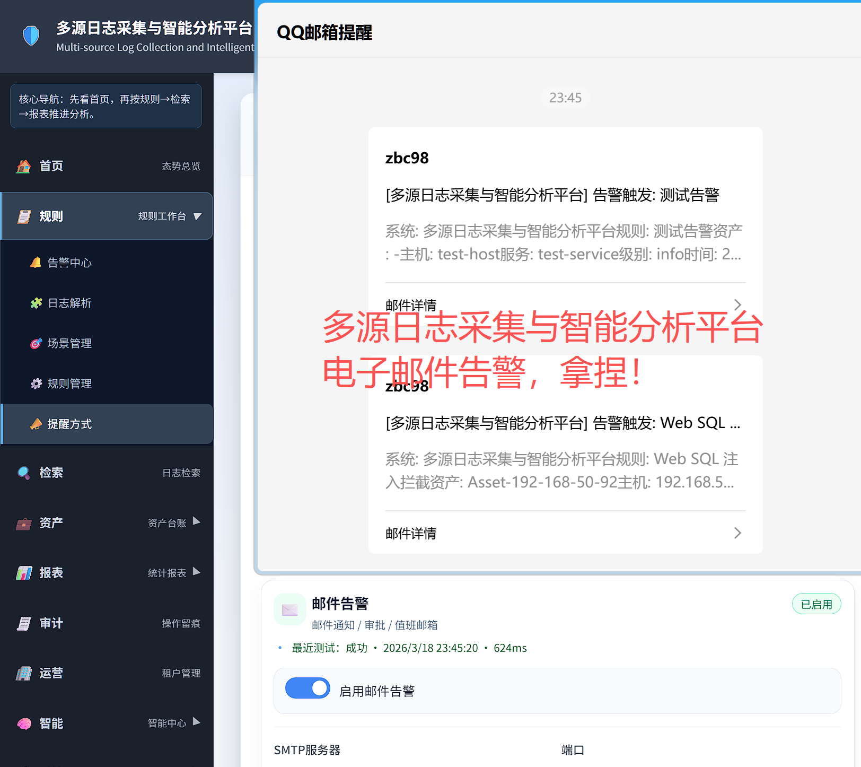Viewport: 861px width, 767px height.
Task: Collapse the 规则 menu with the down arrow
Action: [198, 216]
